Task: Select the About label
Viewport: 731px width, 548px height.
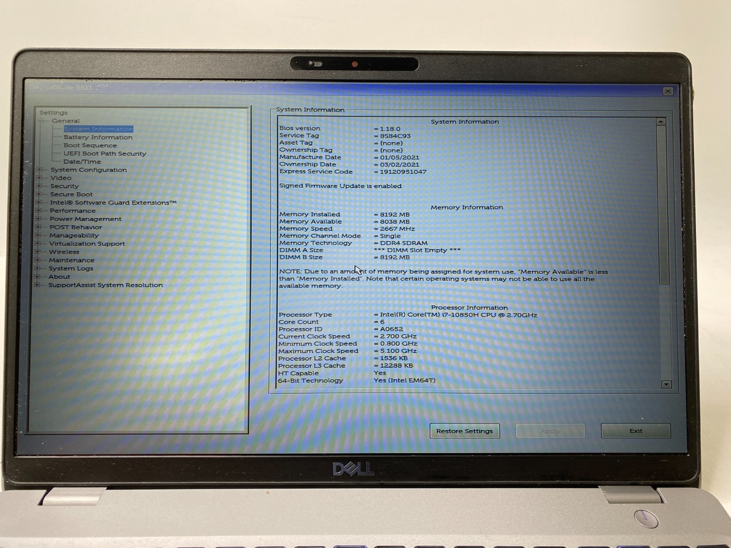Action: (59, 276)
